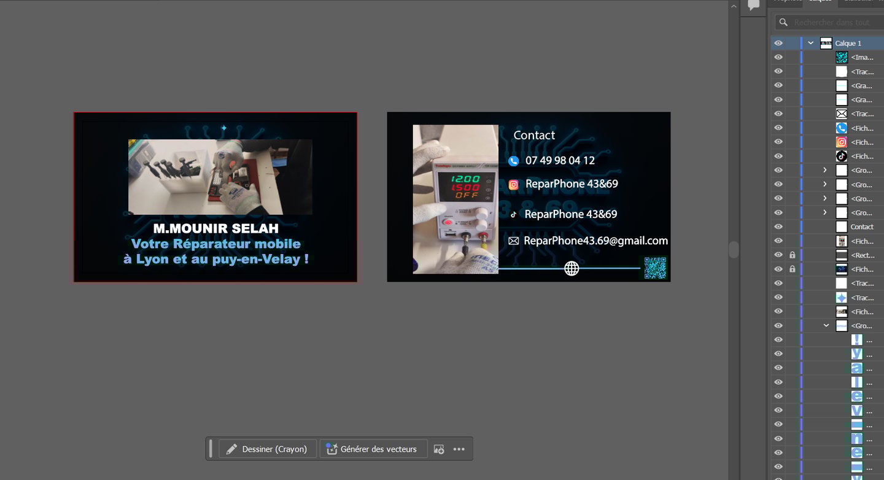Toggle visibility of the "!" letter row

coord(778,339)
